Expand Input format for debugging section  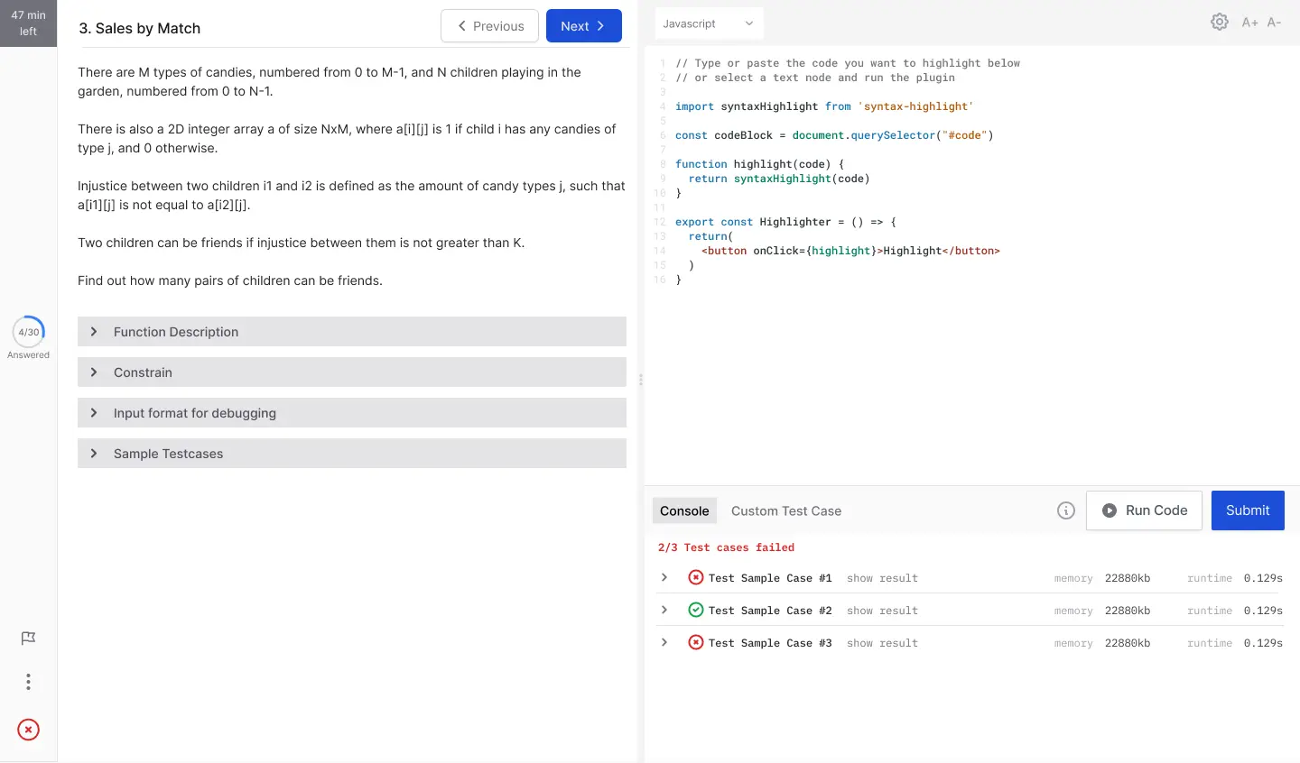352,413
